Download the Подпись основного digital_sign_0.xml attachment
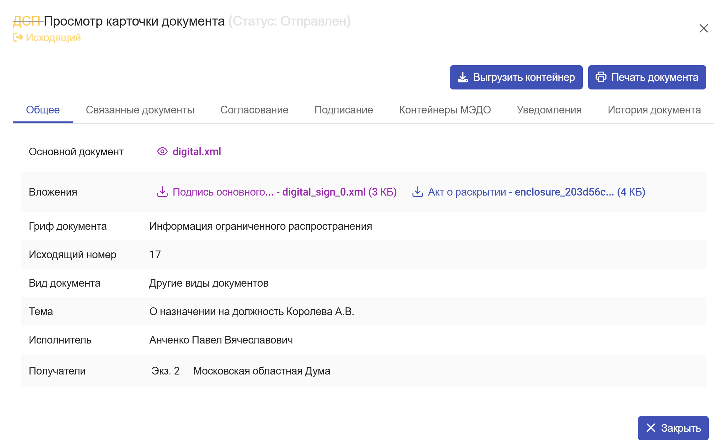The height and width of the screenshot is (448, 727). [x=284, y=192]
